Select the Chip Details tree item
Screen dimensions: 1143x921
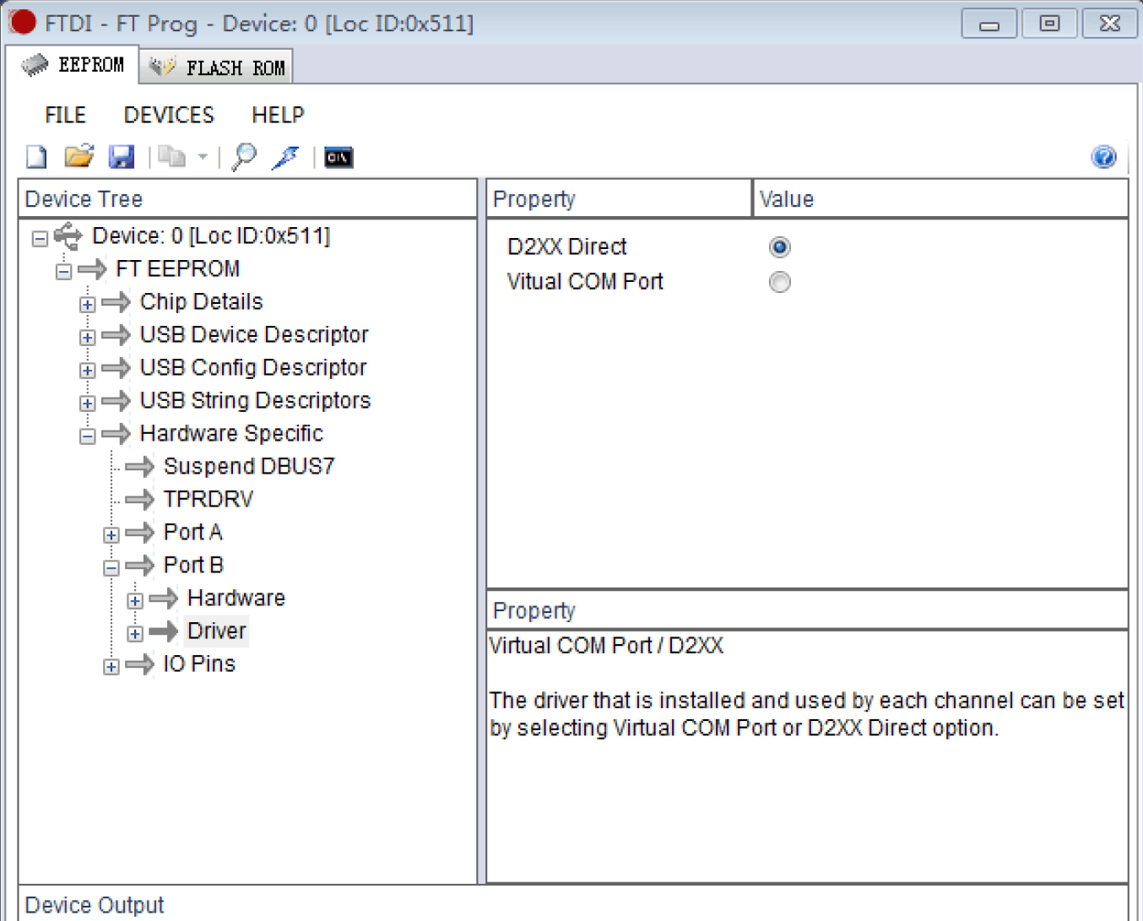[201, 301]
